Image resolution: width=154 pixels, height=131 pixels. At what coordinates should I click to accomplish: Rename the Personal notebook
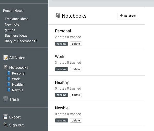click(x=62, y=44)
